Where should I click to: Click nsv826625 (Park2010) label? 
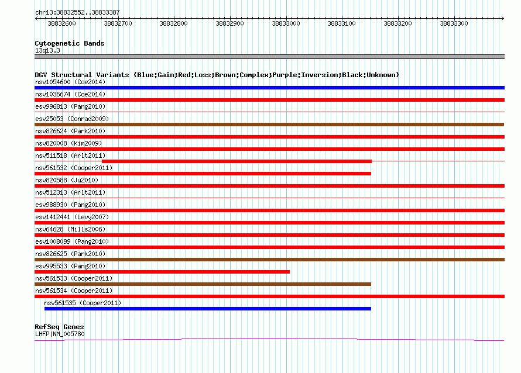tap(70, 254)
